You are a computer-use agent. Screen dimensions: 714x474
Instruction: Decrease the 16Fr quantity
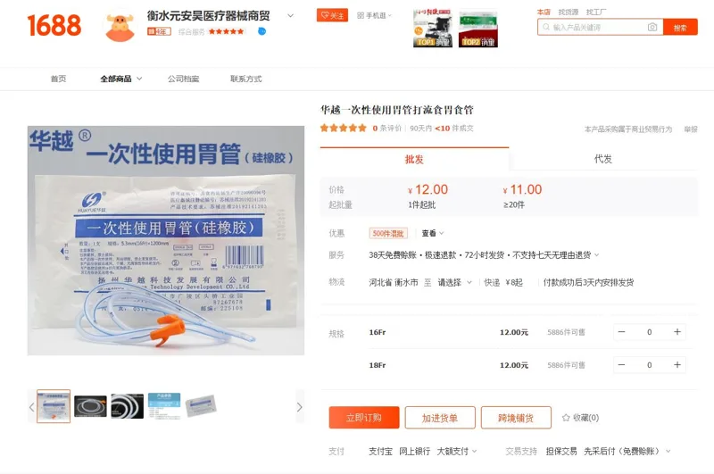621,332
